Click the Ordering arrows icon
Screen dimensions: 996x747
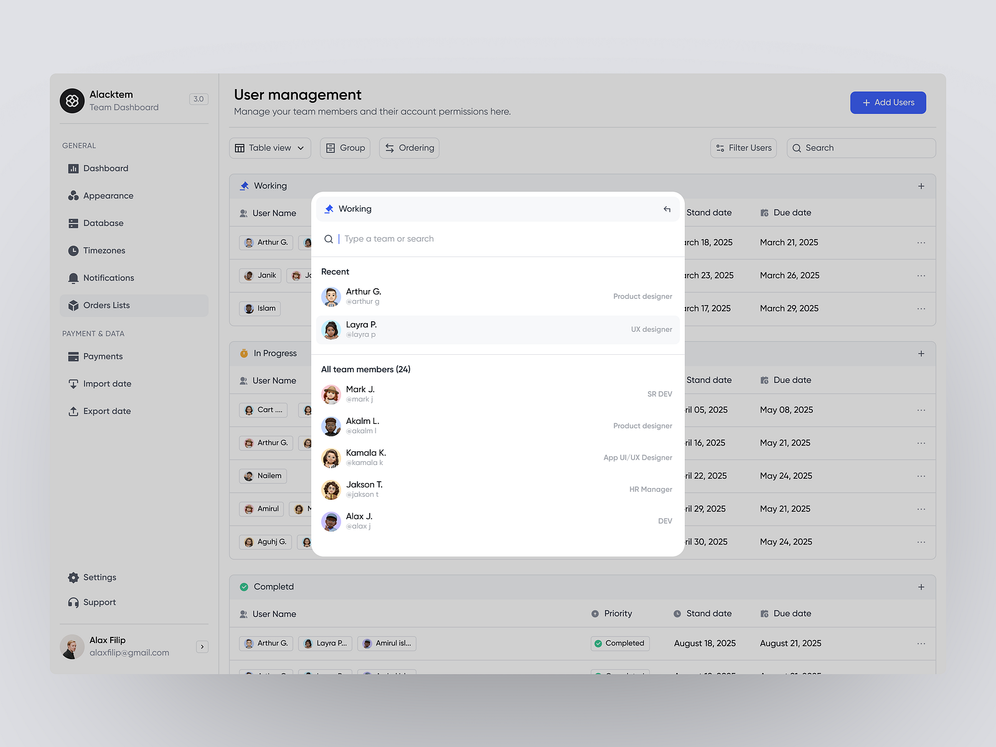[390, 148]
